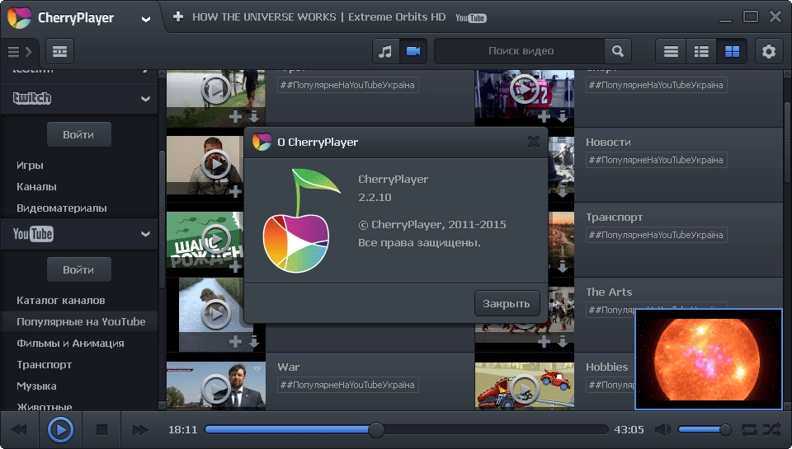
Task: Select compact list view
Action: coord(671,51)
